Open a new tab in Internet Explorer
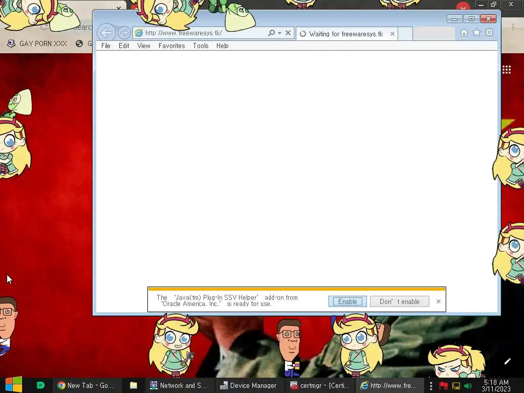The height and width of the screenshot is (393, 524). 405,34
